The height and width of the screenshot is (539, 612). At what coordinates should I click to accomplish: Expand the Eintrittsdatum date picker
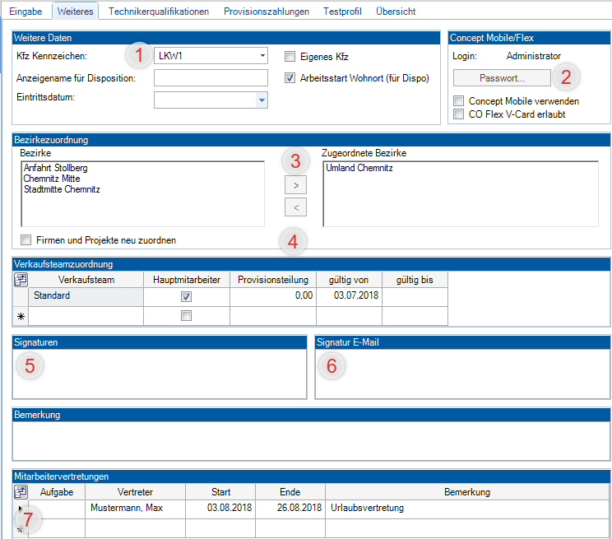(262, 100)
